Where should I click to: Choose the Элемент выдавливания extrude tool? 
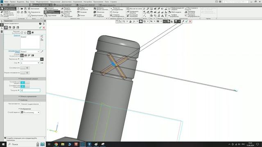coord(52,9)
